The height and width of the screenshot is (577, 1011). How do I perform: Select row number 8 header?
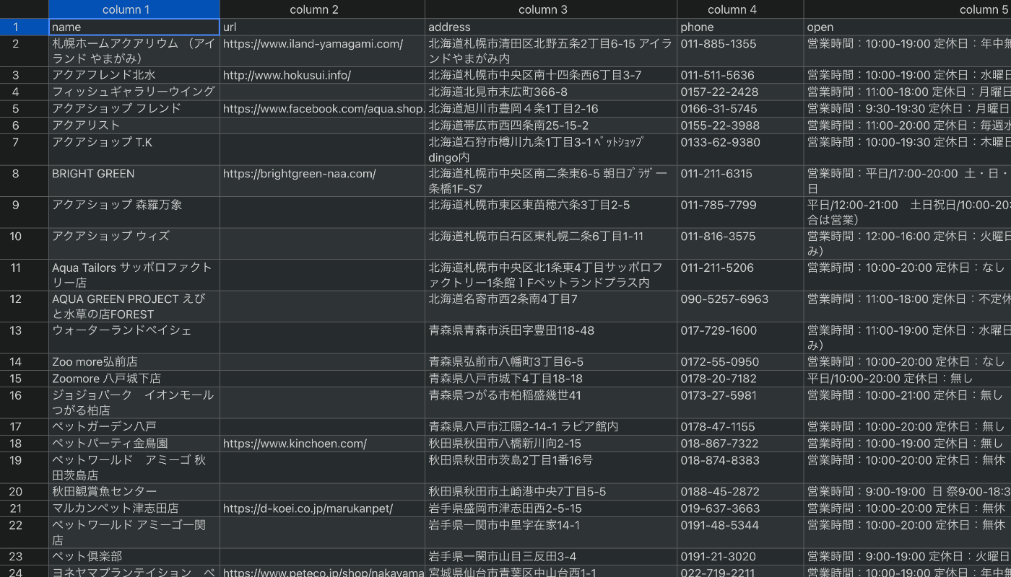(x=24, y=182)
